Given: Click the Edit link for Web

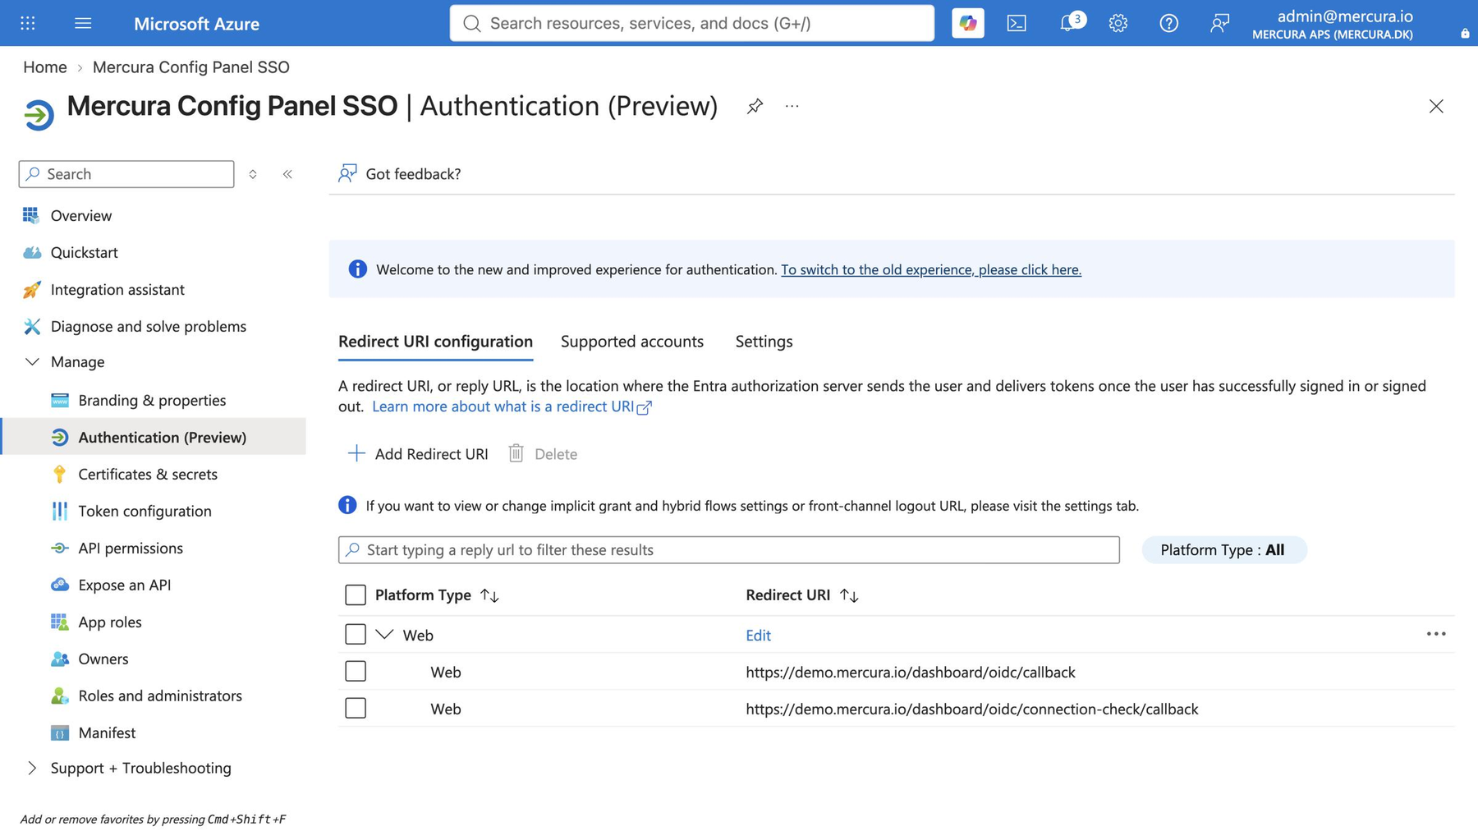Looking at the screenshot, I should pos(758,635).
